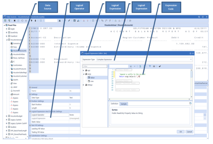The image size is (213, 144).
Task: Click the black X delete icon in main toolbar
Action: click(15, 20)
